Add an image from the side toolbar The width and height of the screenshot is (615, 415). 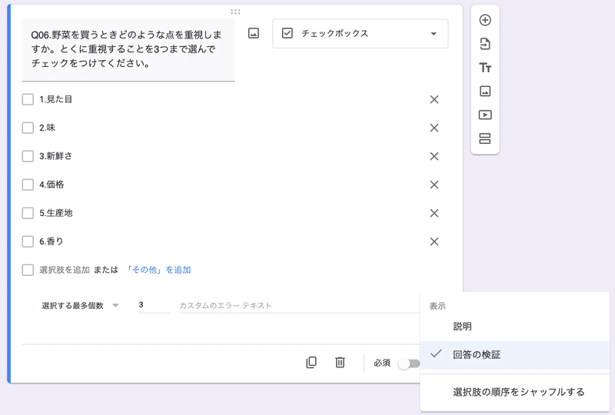point(485,91)
